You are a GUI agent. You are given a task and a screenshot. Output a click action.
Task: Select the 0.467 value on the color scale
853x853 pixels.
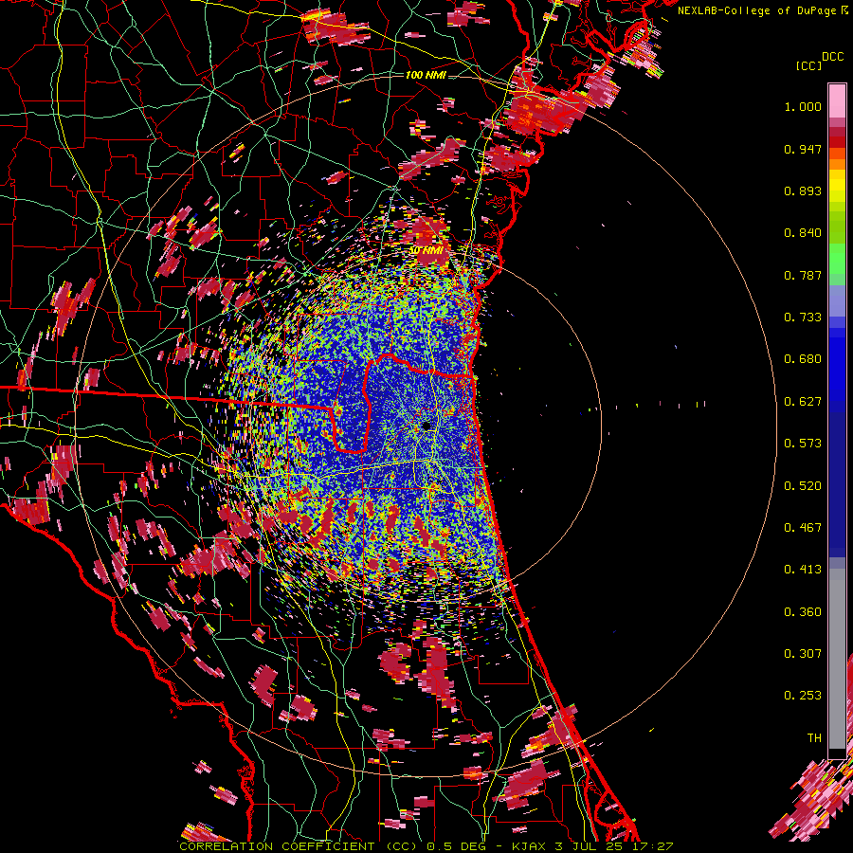(x=803, y=528)
